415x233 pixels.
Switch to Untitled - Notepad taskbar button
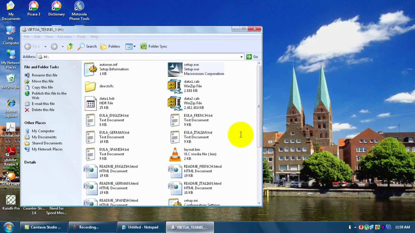(141, 227)
